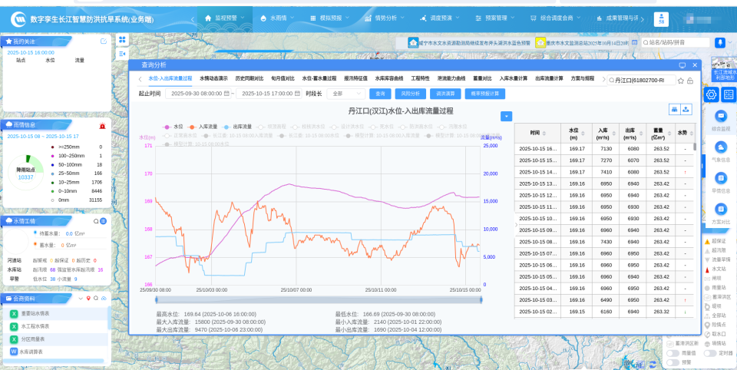Image resolution: width=737 pixels, height=370 pixels.
Task: Click the 站名/站码/拼音 search field
Action: click(674, 43)
